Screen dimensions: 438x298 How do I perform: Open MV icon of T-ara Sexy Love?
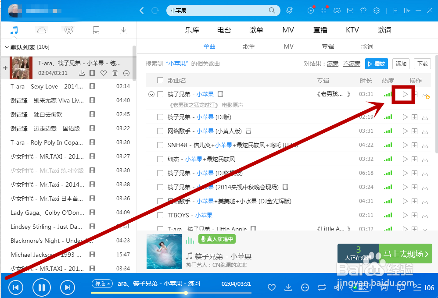click(x=92, y=86)
